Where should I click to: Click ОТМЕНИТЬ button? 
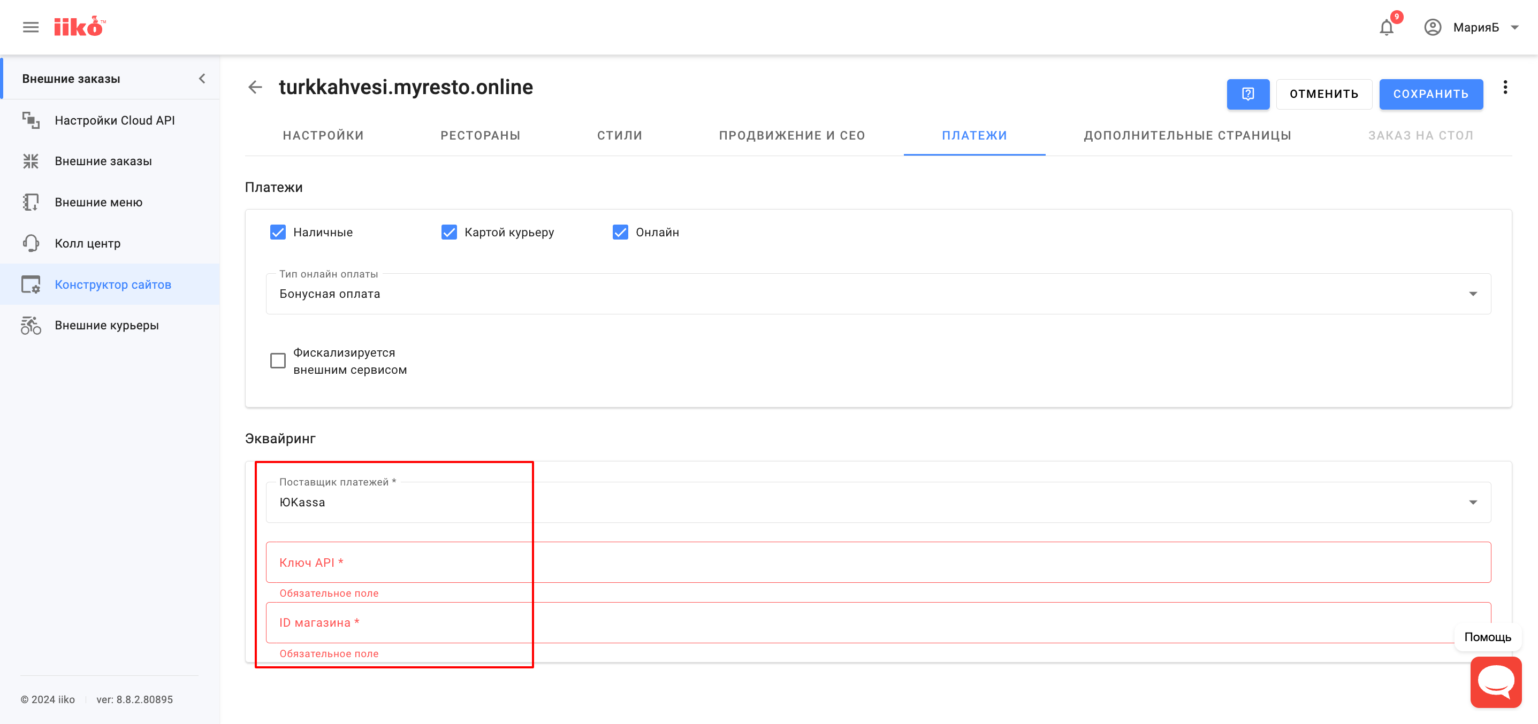[1323, 94]
